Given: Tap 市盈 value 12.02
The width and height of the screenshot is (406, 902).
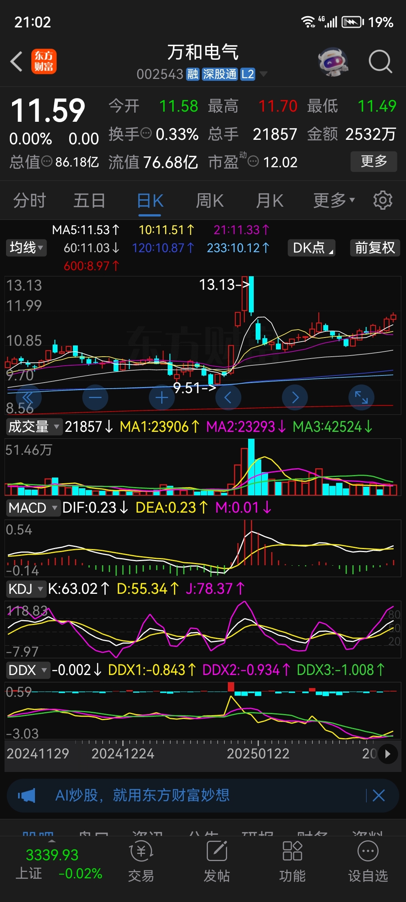Looking at the screenshot, I should coord(280,162).
